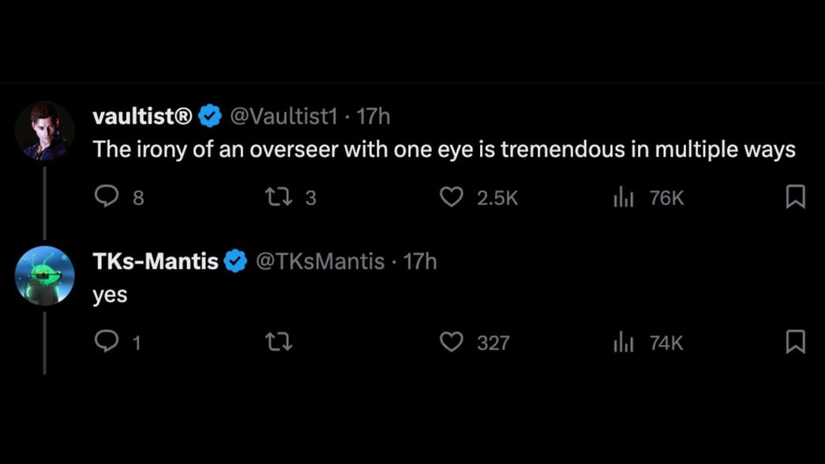Open @TKsMantis's profile via their handle

(320, 260)
